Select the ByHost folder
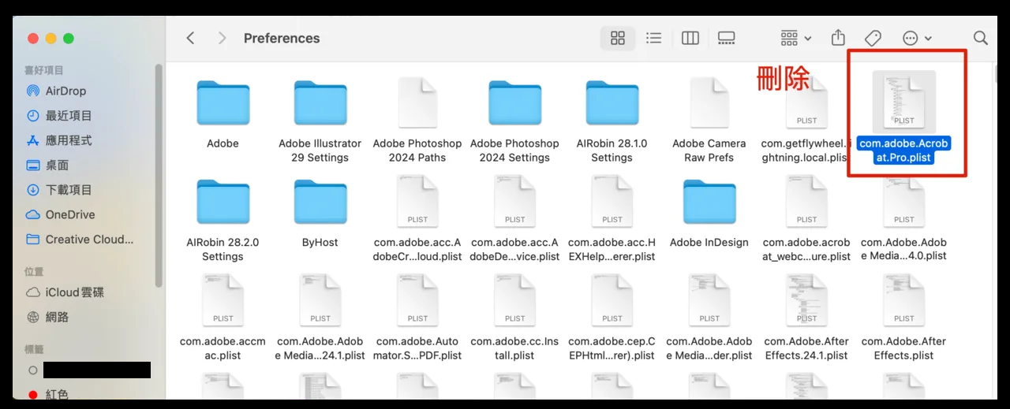The width and height of the screenshot is (1010, 409). coord(320,203)
